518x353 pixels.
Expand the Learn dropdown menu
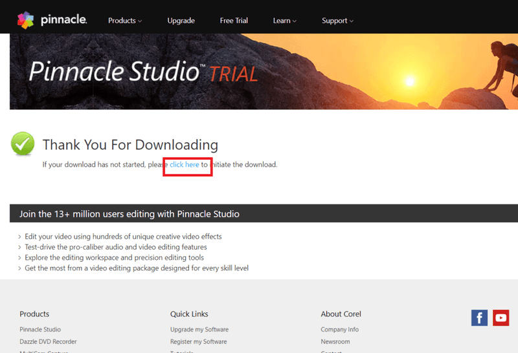pyautogui.click(x=284, y=21)
